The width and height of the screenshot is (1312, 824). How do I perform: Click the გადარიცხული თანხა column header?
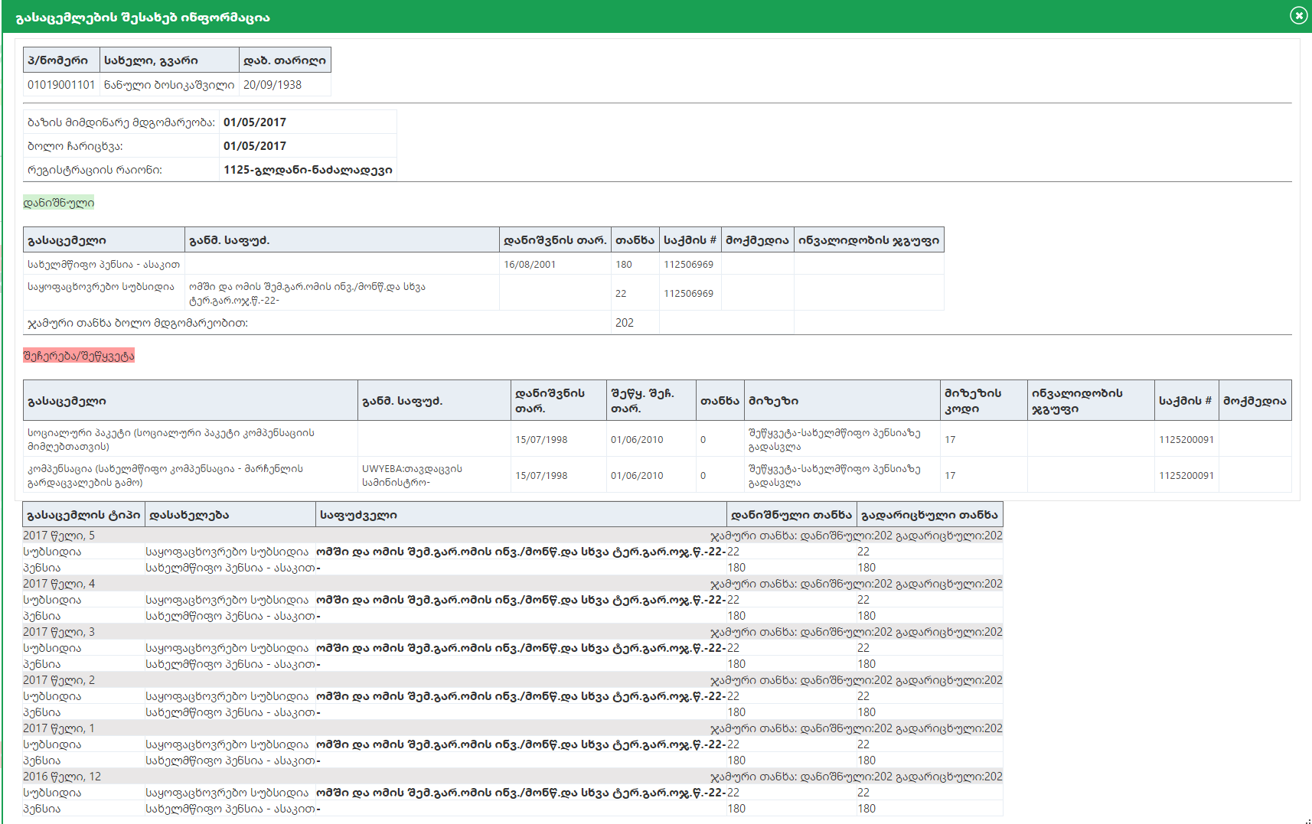(x=929, y=515)
